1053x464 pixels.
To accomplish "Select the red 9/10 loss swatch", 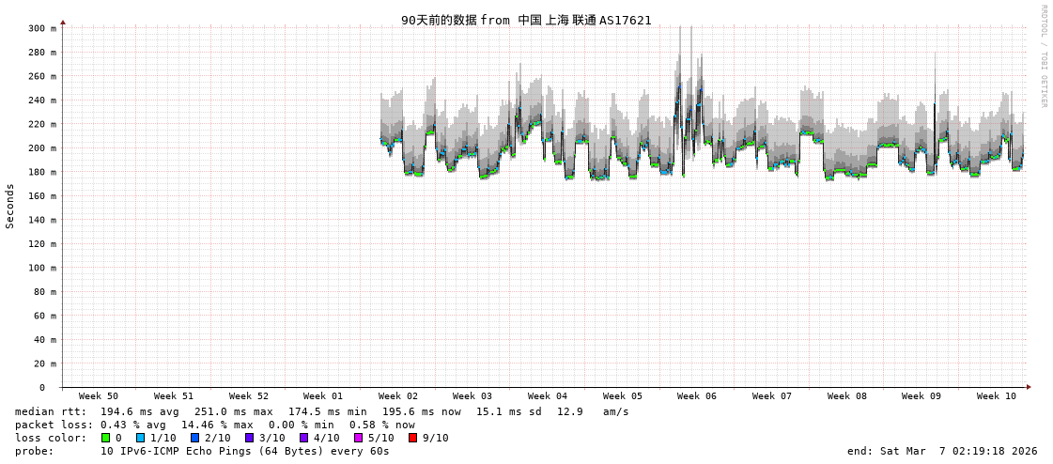I will (x=413, y=438).
